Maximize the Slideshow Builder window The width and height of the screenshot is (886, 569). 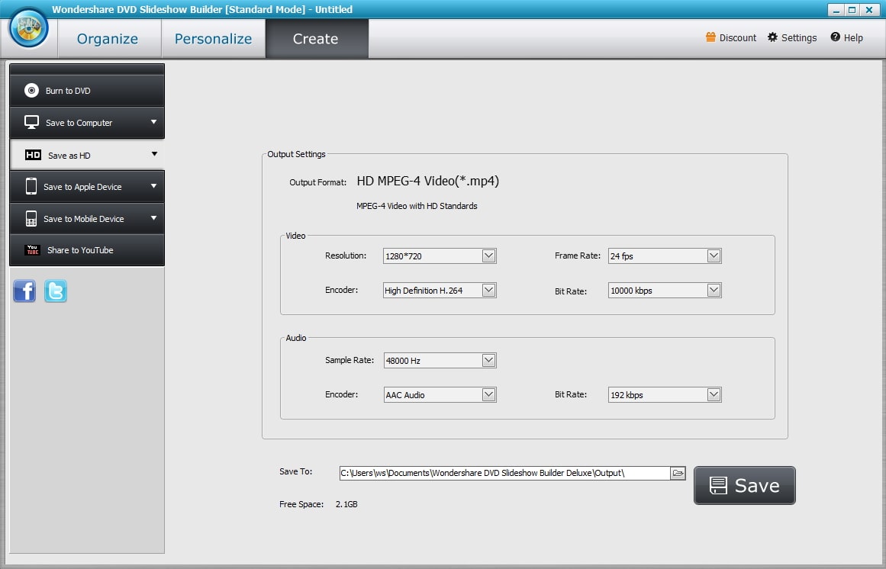pyautogui.click(x=852, y=10)
